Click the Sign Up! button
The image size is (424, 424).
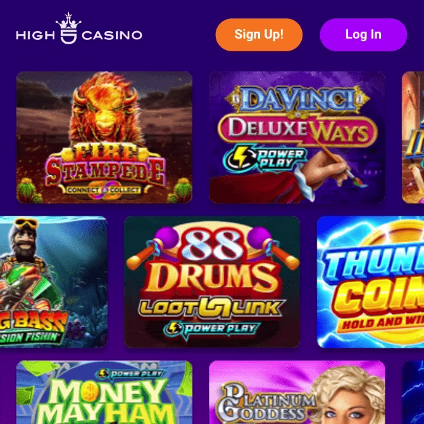coord(259,35)
